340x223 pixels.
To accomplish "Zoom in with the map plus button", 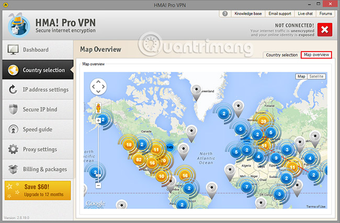I will (x=98, y=121).
